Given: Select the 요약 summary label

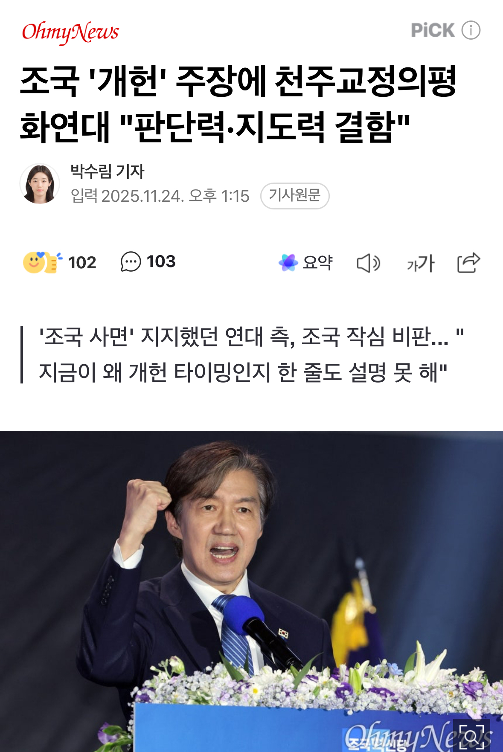Looking at the screenshot, I should (317, 262).
